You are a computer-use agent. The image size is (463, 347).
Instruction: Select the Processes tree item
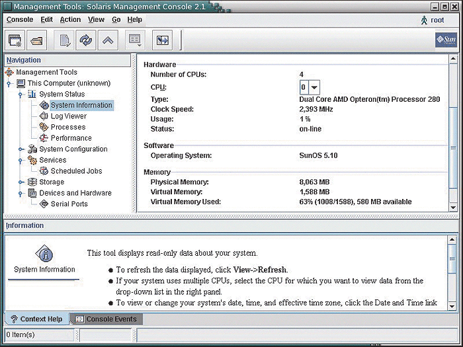[x=68, y=127]
